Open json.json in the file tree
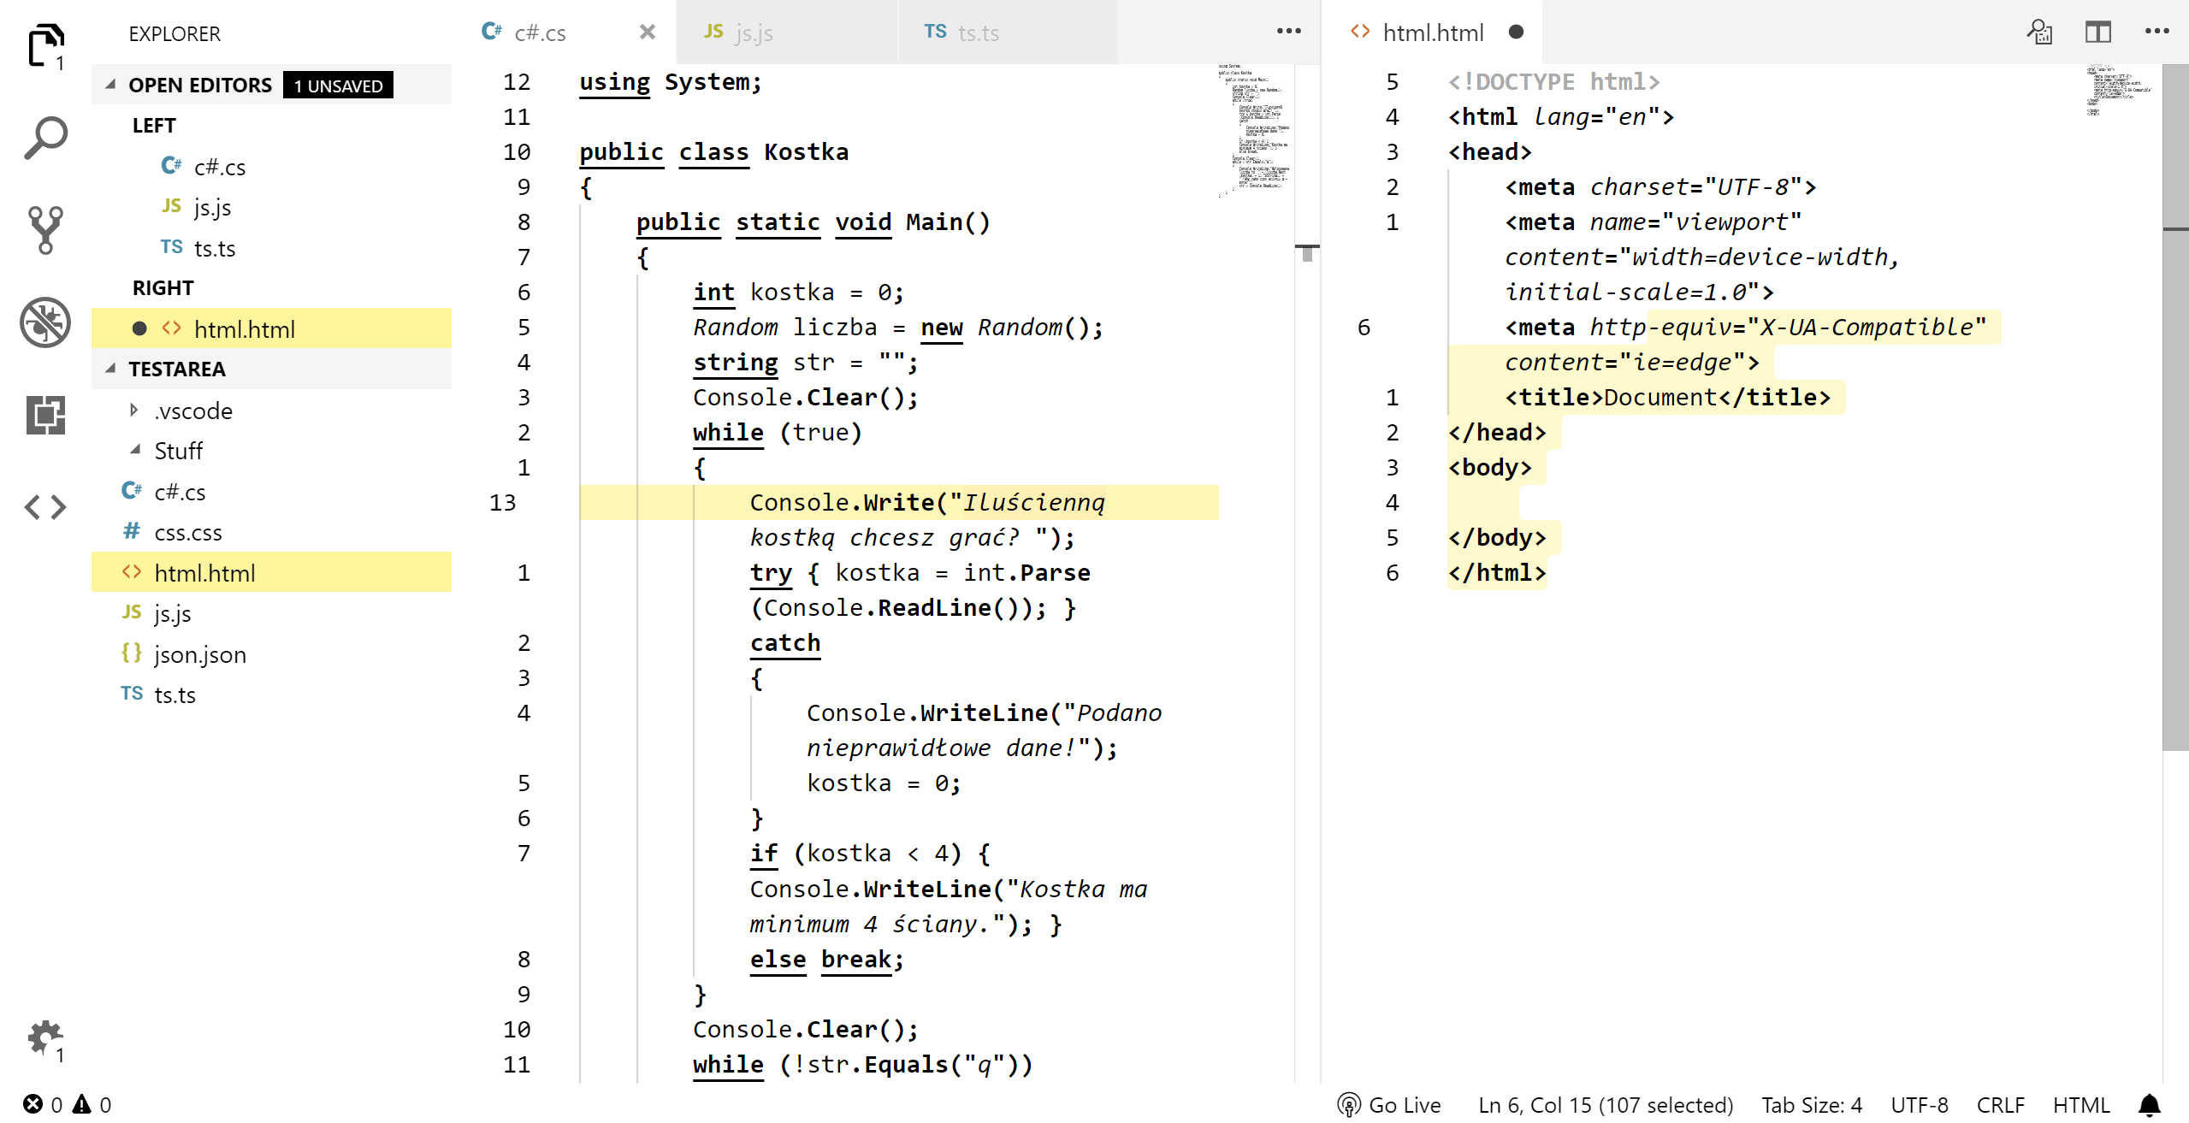Viewport: 2189px width, 1123px height. click(199, 654)
